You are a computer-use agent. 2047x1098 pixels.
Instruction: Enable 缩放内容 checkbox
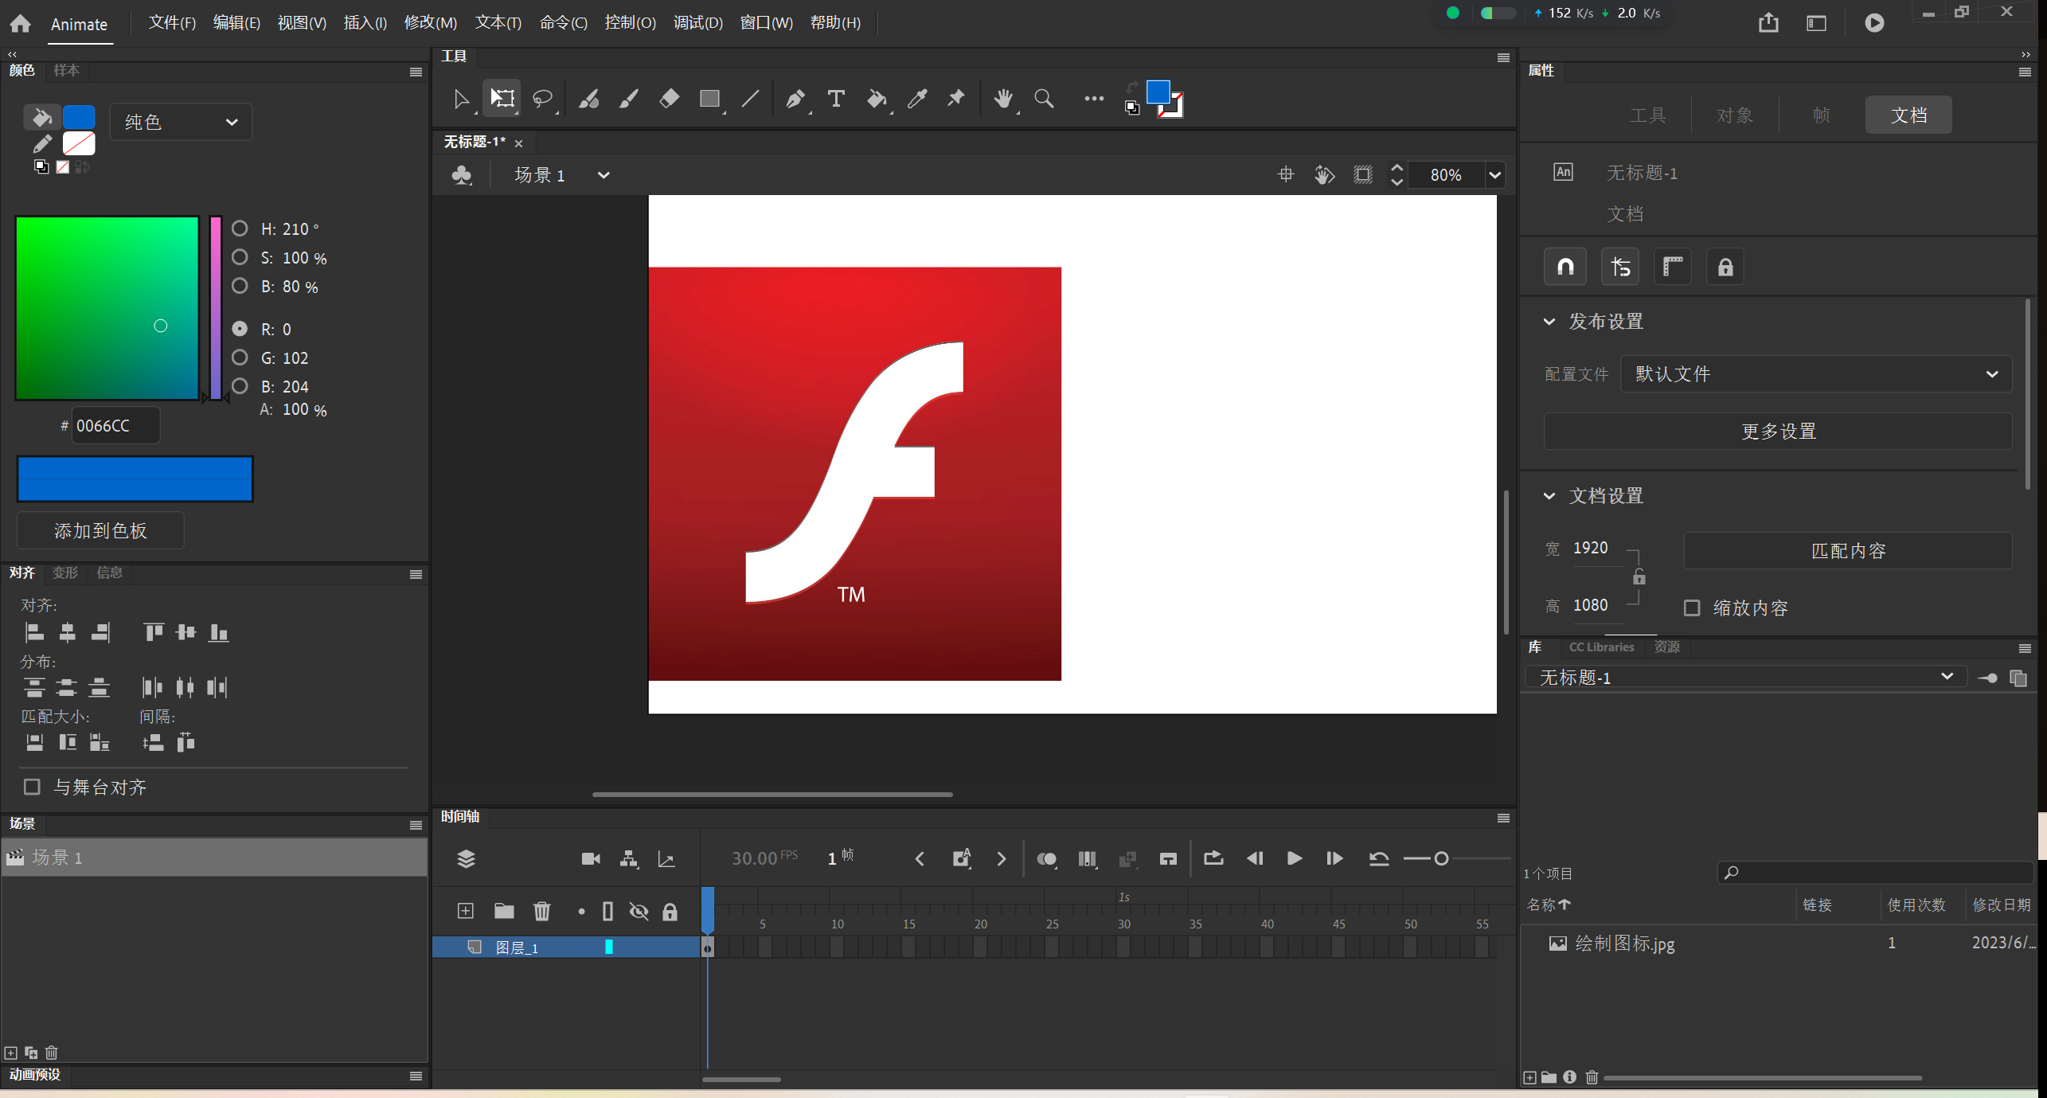pyautogui.click(x=1692, y=608)
